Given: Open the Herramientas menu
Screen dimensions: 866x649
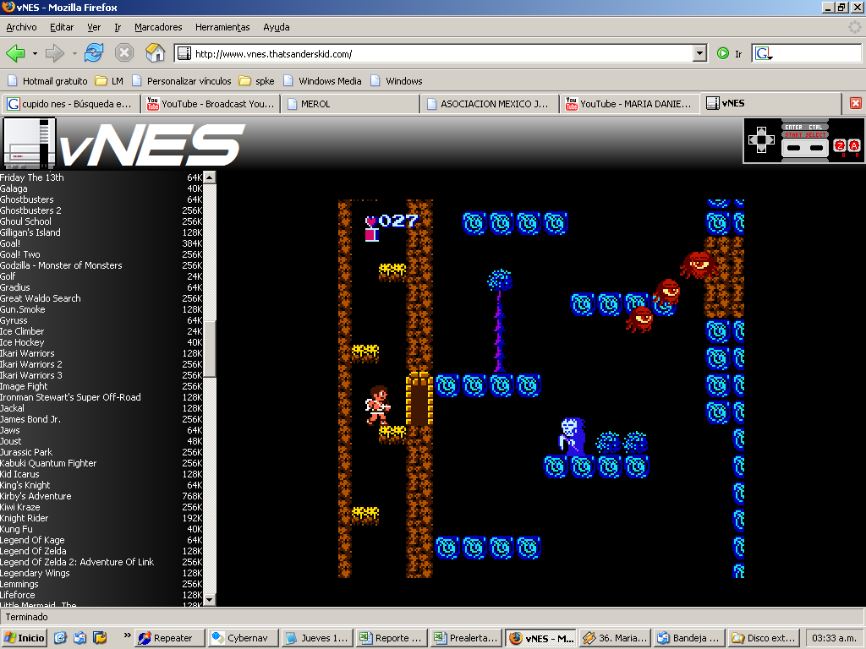Looking at the screenshot, I should [x=222, y=27].
